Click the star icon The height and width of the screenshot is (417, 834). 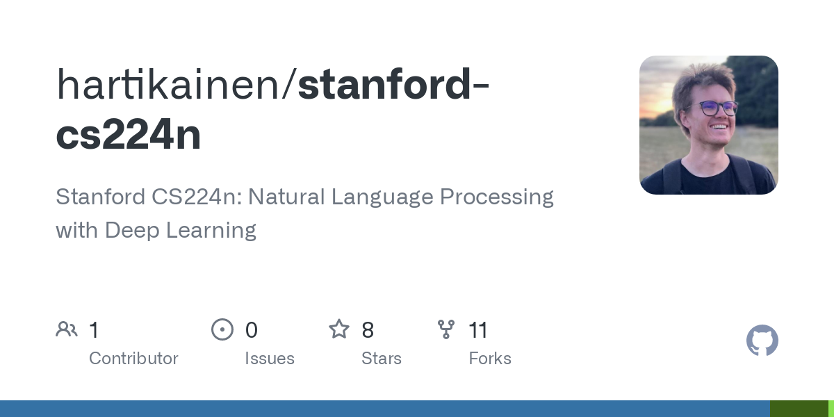tap(339, 329)
